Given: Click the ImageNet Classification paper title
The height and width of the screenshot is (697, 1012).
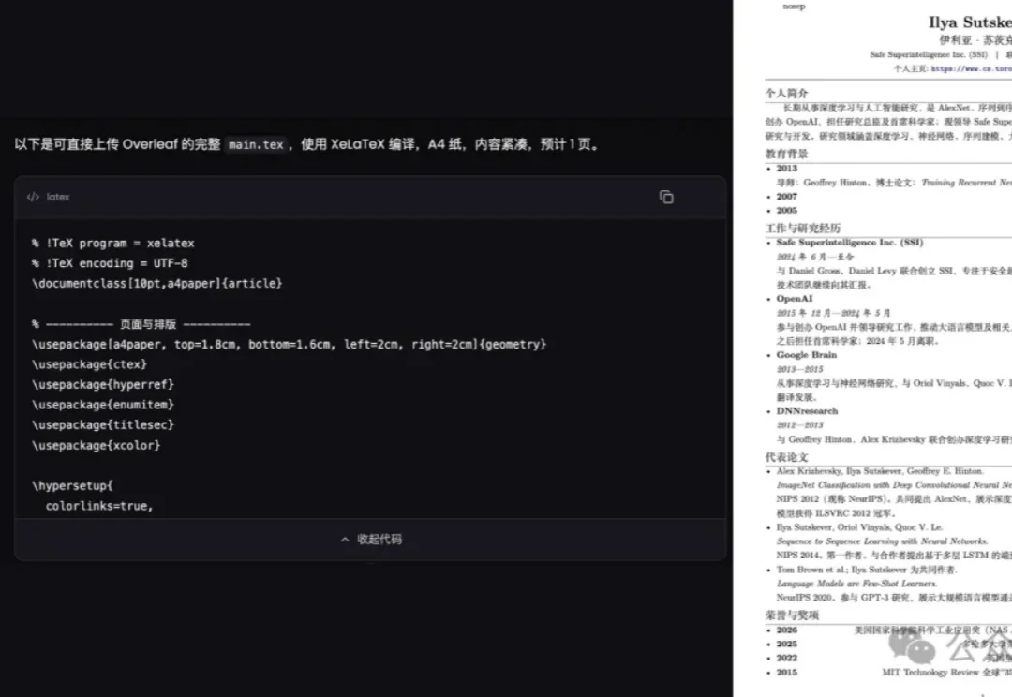Looking at the screenshot, I should pyautogui.click(x=894, y=484).
